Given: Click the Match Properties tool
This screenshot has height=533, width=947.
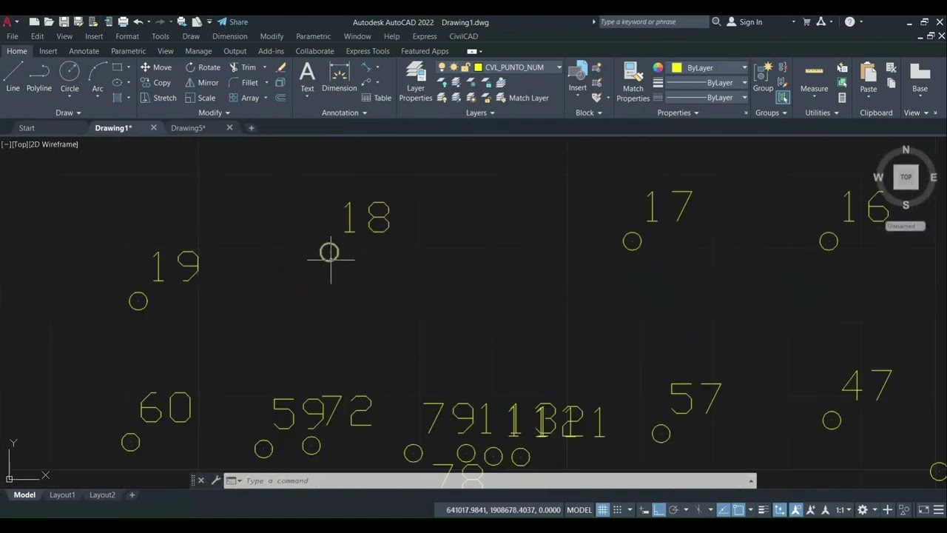Looking at the screenshot, I should pos(633,81).
